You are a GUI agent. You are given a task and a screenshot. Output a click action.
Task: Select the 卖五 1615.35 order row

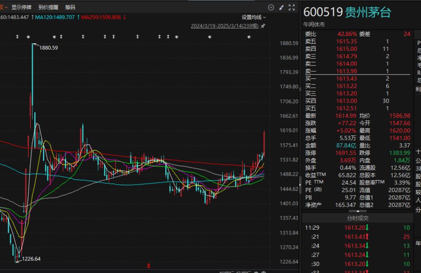358,42
